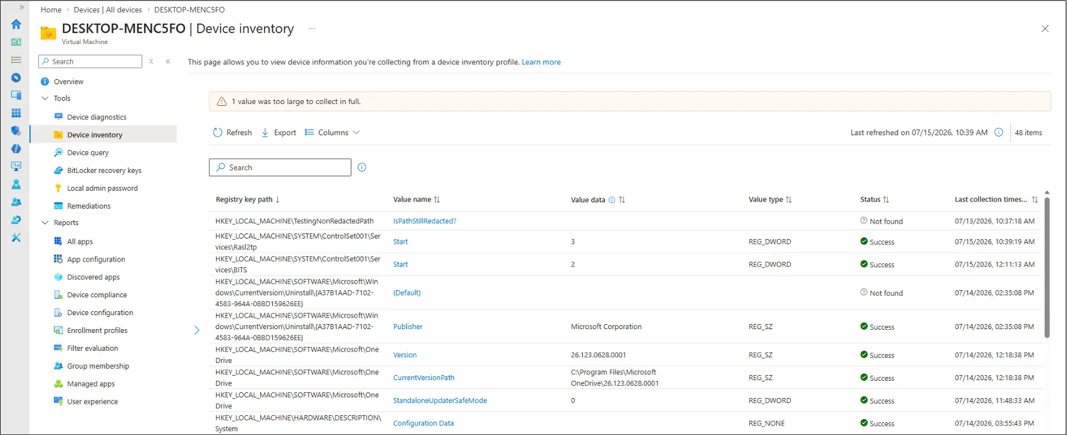The width and height of the screenshot is (1067, 435).
Task: Open Troubleshooting tools icon in left rail
Action: (16, 237)
